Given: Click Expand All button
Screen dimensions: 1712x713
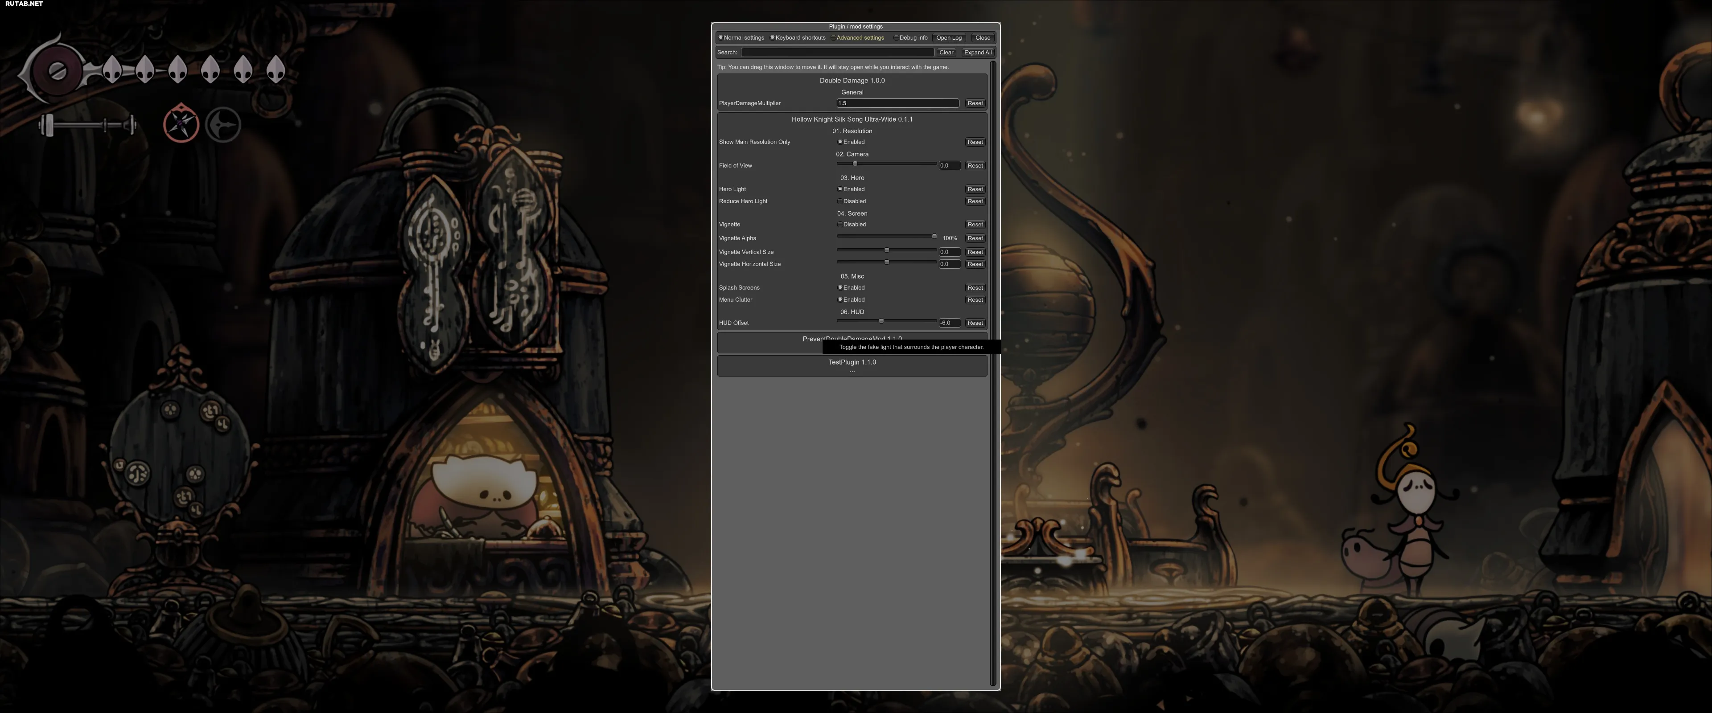Looking at the screenshot, I should click(x=978, y=53).
